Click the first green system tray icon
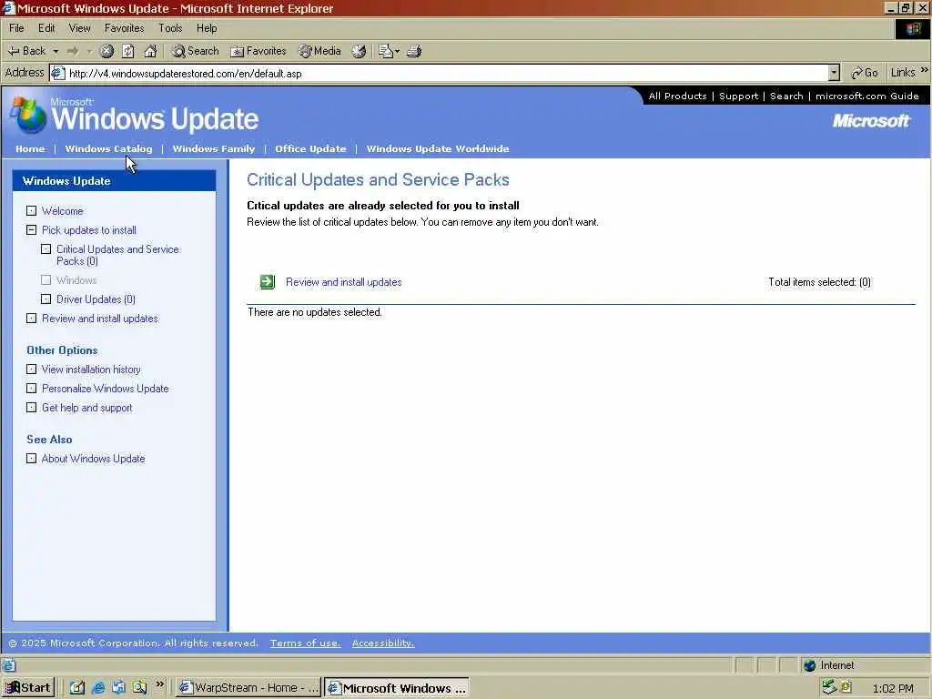The image size is (932, 699). coord(829,687)
